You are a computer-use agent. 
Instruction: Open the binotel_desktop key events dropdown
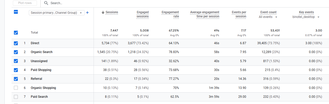pos(306,17)
